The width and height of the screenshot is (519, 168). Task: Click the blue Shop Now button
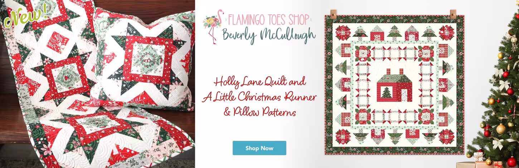click(259, 148)
